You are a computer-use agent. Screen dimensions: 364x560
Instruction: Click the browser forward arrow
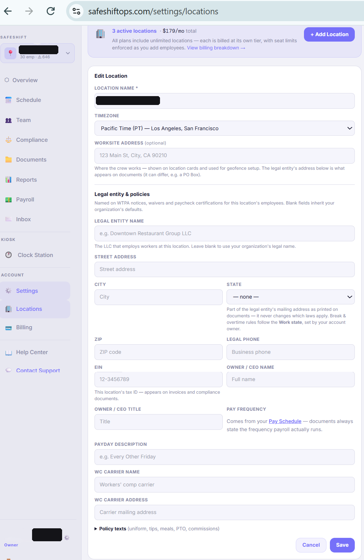(x=29, y=11)
